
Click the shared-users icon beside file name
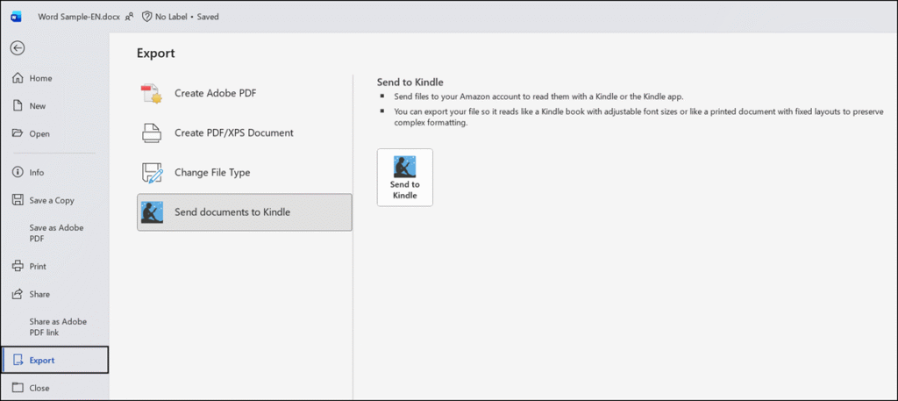click(130, 17)
